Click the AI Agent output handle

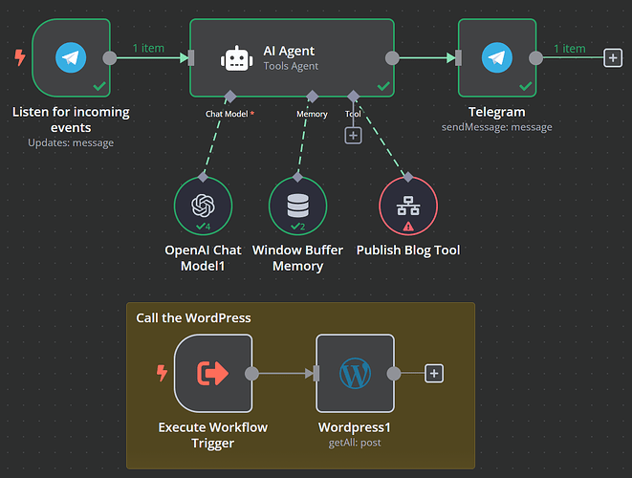[x=392, y=58]
